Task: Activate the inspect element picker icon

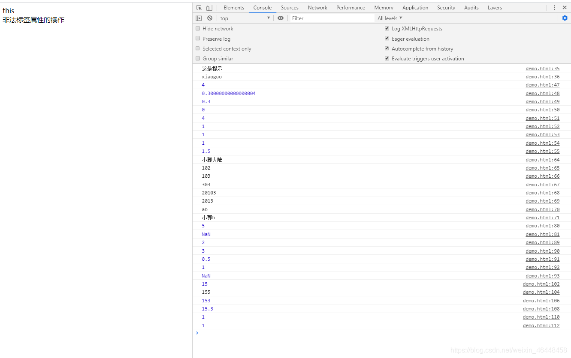Action: click(199, 8)
